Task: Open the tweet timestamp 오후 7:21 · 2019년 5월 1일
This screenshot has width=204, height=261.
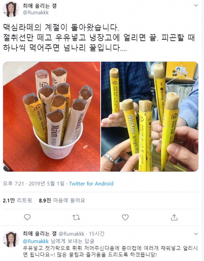Action: pos(34,184)
